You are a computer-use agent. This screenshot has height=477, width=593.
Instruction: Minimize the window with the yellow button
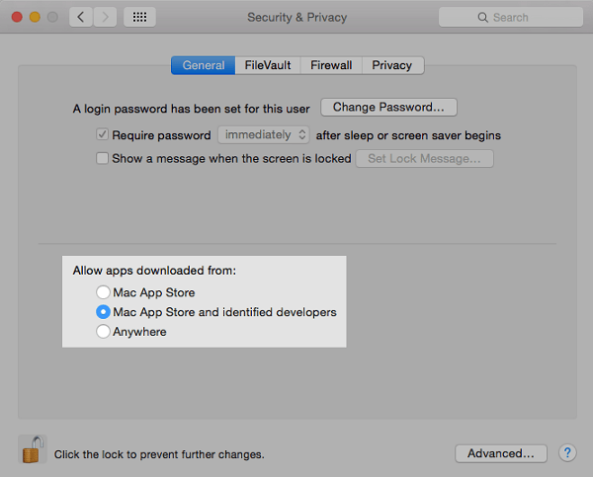(35, 17)
